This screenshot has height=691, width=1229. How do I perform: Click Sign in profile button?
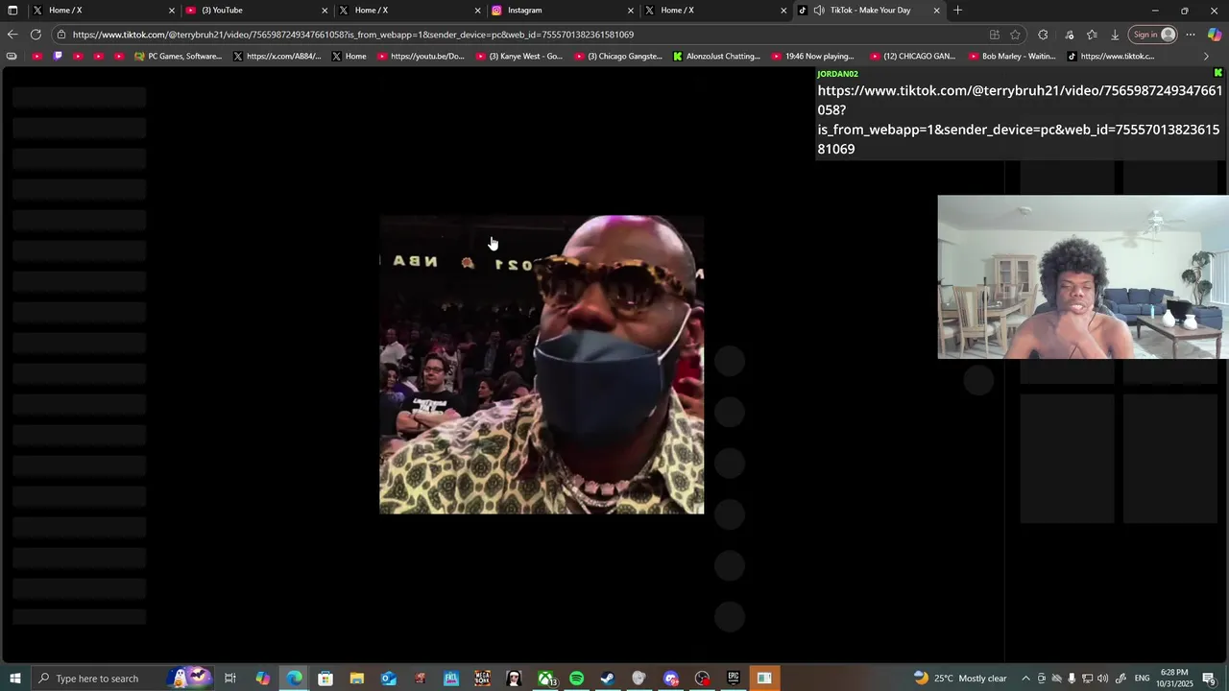(x=1153, y=35)
